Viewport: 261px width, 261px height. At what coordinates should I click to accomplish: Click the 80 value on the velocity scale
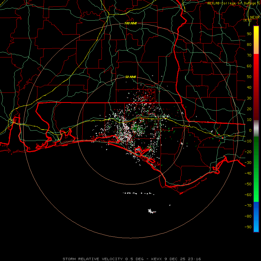click(249, 45)
